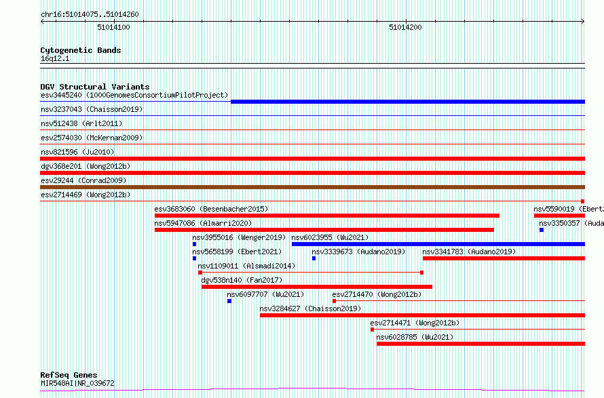
Task: Click esv2714469 (Wong2012b) label
Action: tap(86, 195)
